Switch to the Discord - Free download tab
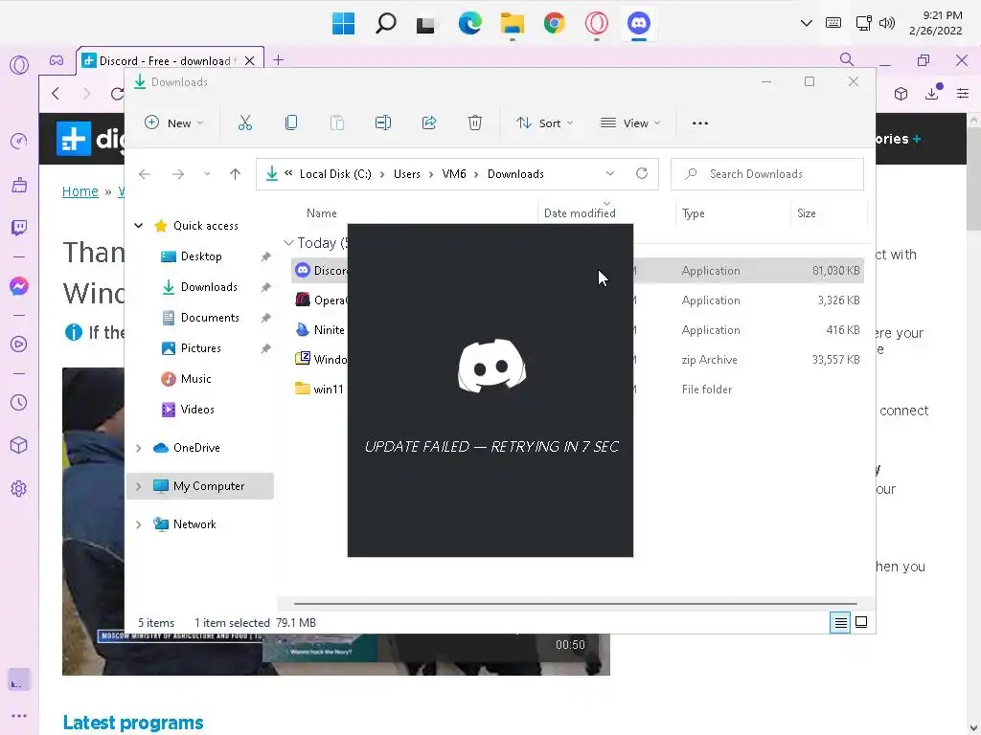 [171, 60]
